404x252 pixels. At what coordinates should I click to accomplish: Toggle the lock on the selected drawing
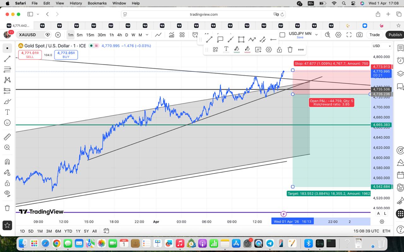pyautogui.click(x=279, y=49)
